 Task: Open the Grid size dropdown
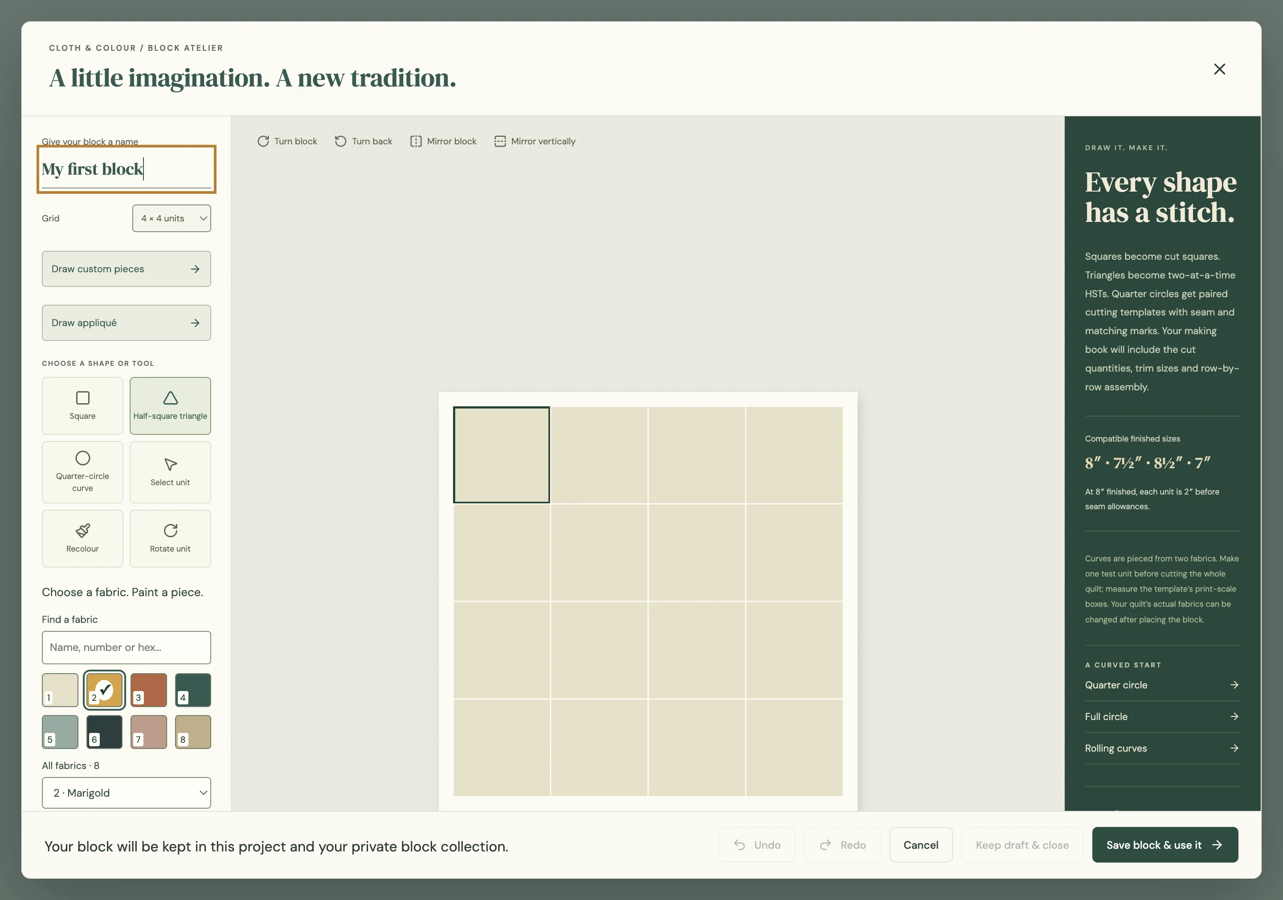tap(172, 218)
